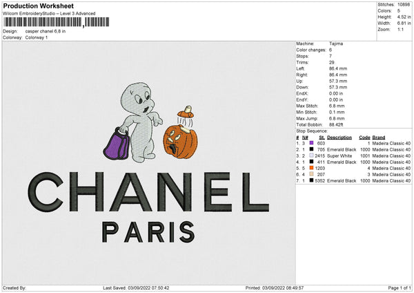Screen dimensions: 414x293
Task: Click the 'EndY:' label
Action: click(x=302, y=100)
